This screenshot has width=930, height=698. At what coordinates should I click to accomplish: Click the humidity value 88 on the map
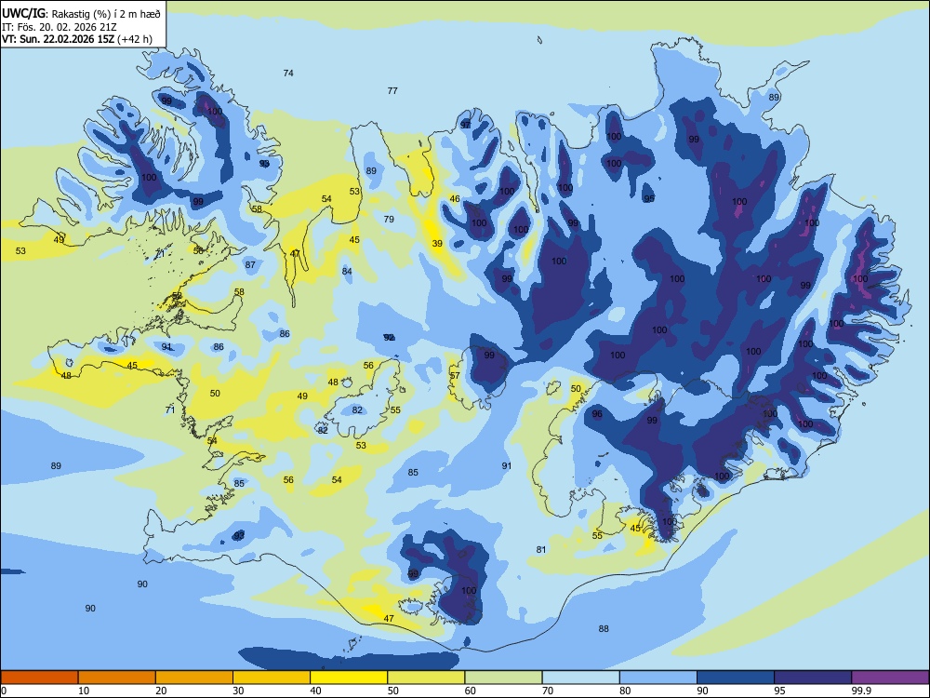(604, 628)
